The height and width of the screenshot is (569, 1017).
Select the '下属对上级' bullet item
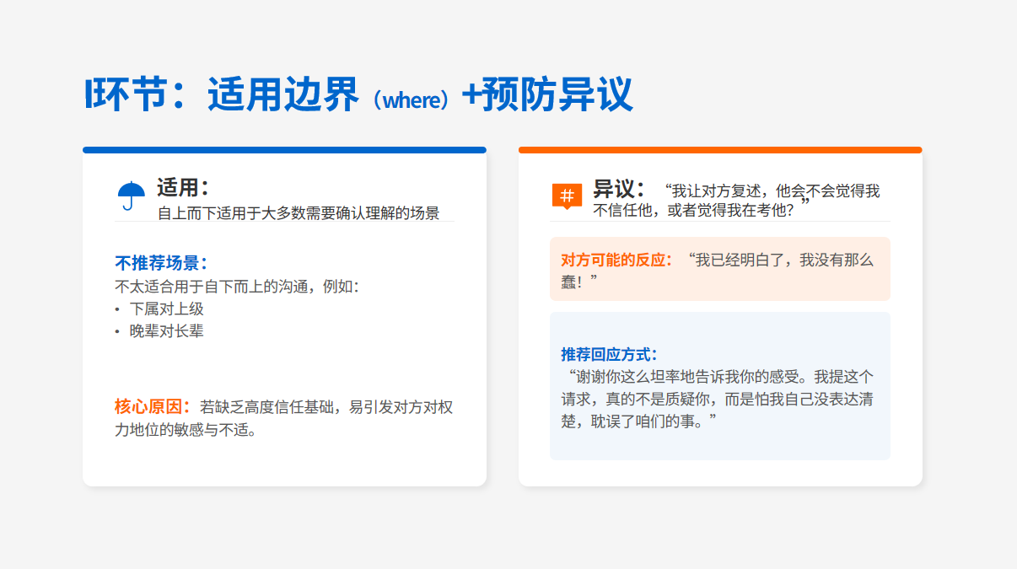point(166,309)
